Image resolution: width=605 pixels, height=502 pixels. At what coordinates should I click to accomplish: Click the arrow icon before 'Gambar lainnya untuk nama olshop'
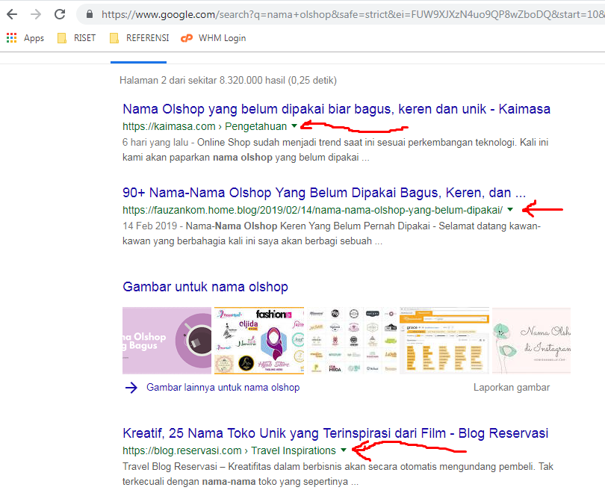point(131,387)
